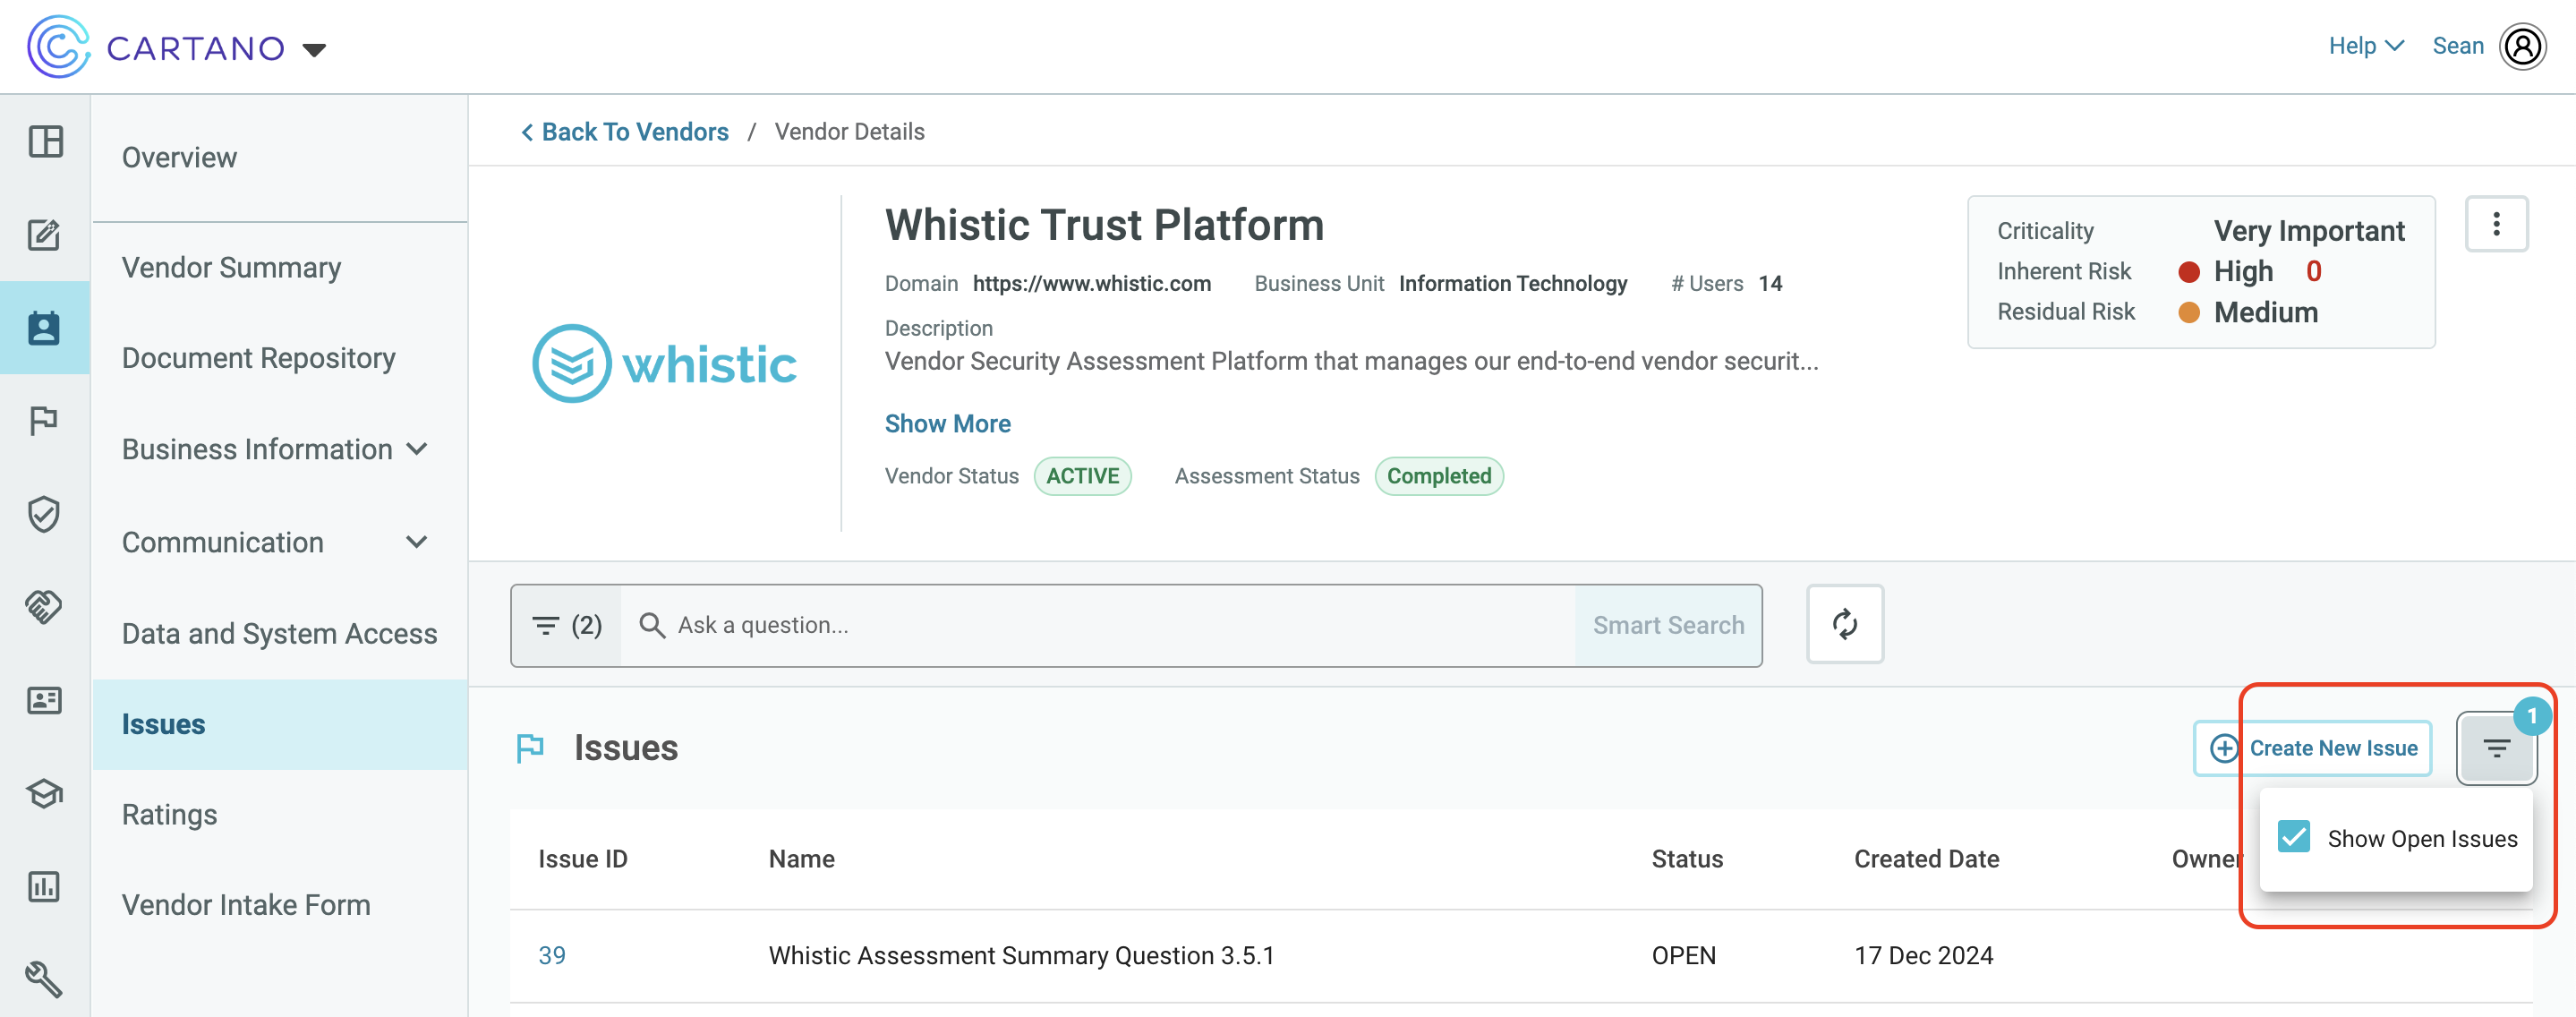
Task: Open the dashboard layout icon in left rail
Action: [x=45, y=141]
